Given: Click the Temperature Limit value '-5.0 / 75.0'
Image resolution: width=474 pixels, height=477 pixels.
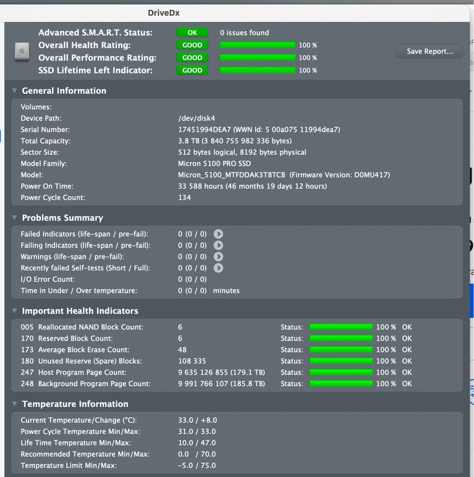Looking at the screenshot, I should pyautogui.click(x=197, y=466).
